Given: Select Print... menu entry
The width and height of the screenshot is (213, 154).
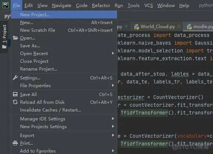Looking at the screenshot, I should [x=64, y=143].
